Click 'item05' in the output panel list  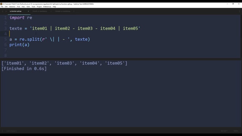[115, 63]
